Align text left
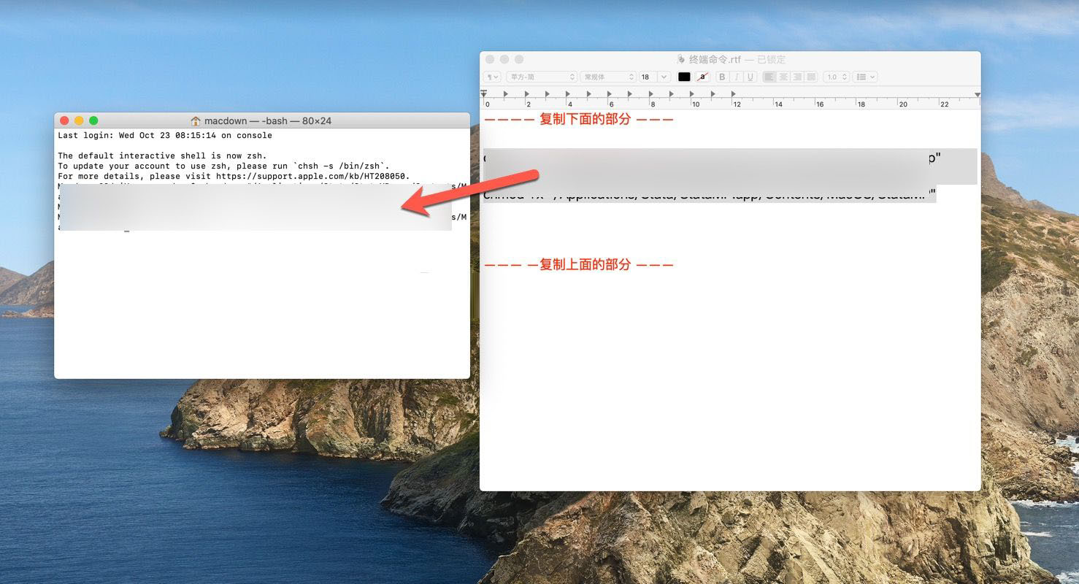Screen dimensions: 1079x584 click(769, 77)
